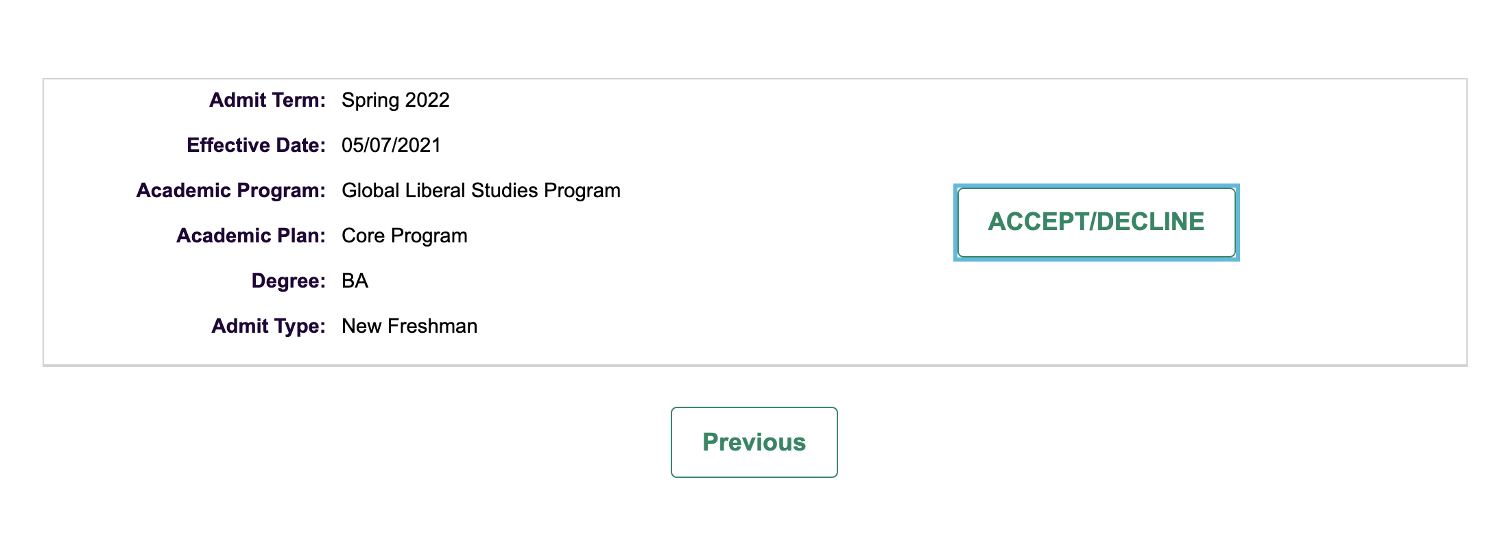Select the Global Liberal Studies Program text
Viewport: 1502px width, 556px height.
point(481,190)
